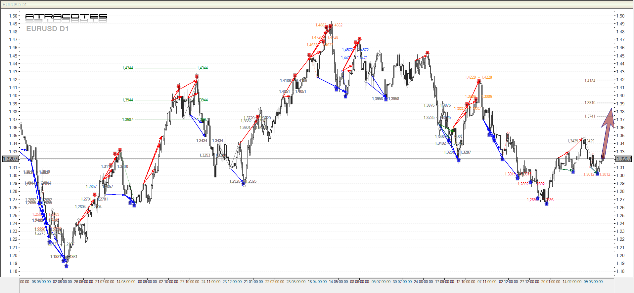This screenshot has height=293, width=634.
Task: Click the 14.02:00.00 date on time axis
Action: 572,282
